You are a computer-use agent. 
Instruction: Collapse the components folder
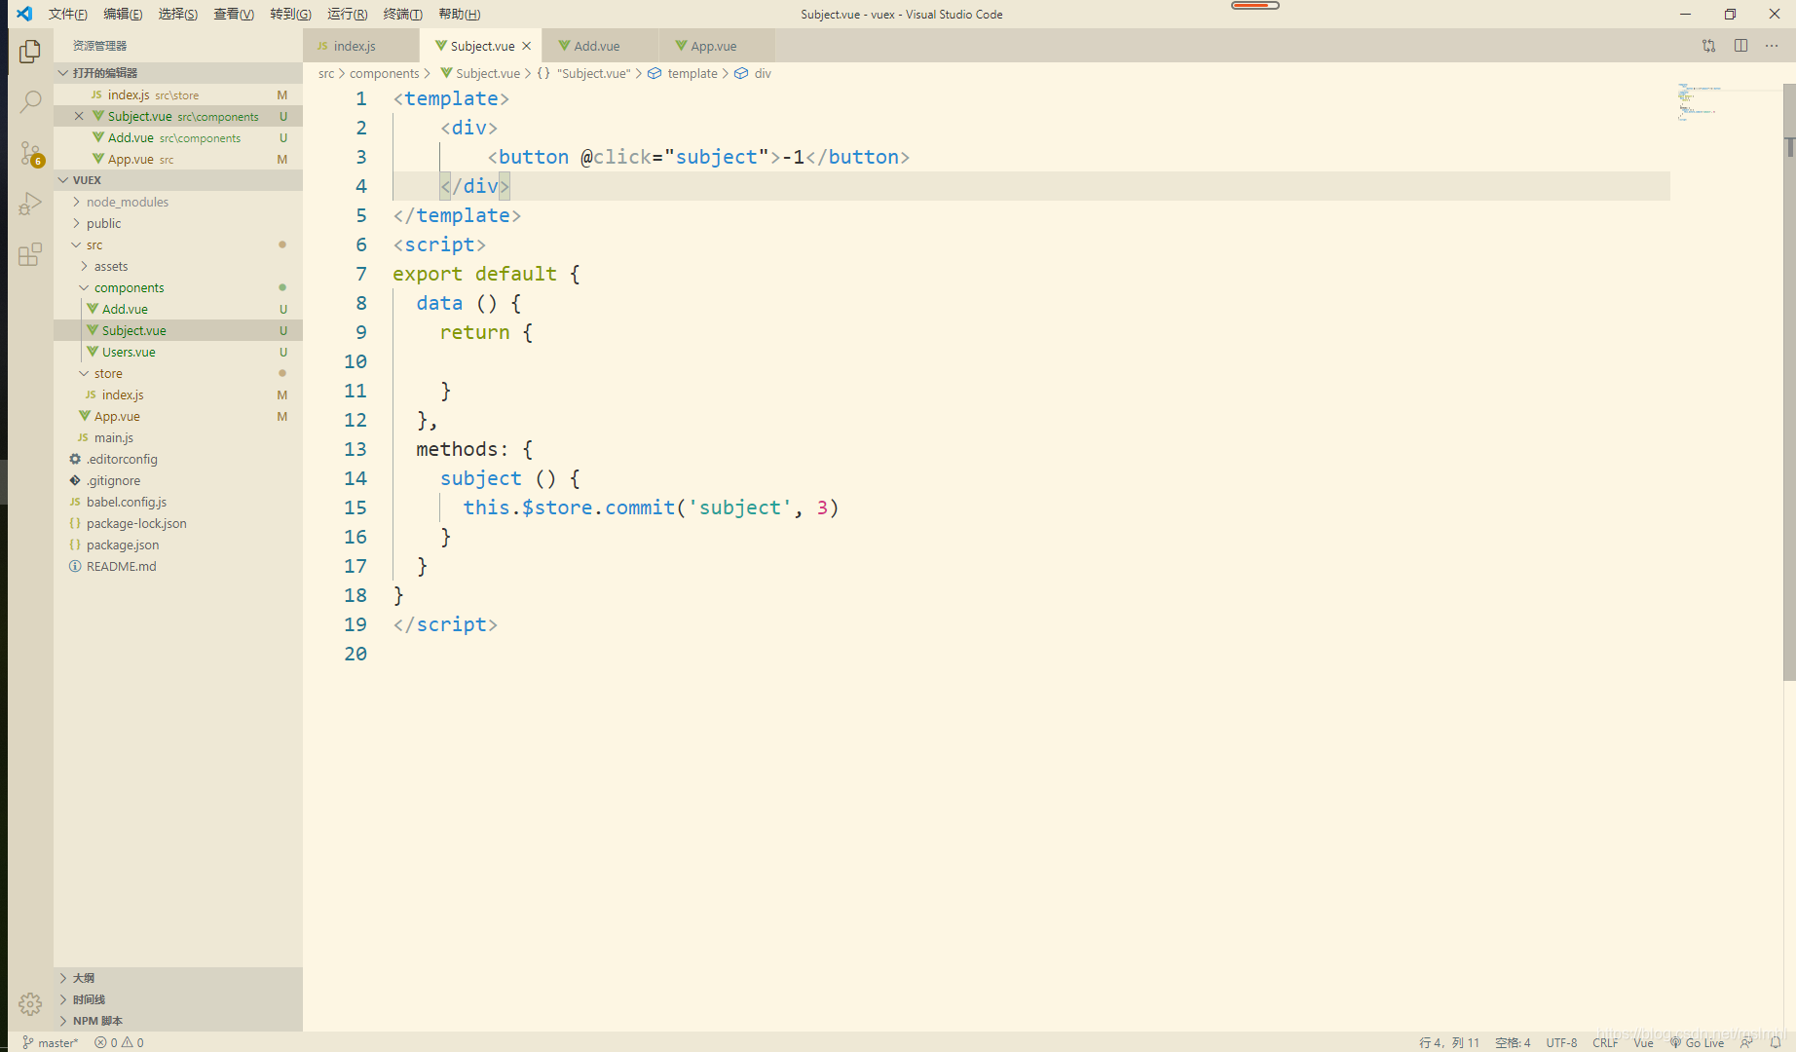[177, 287]
